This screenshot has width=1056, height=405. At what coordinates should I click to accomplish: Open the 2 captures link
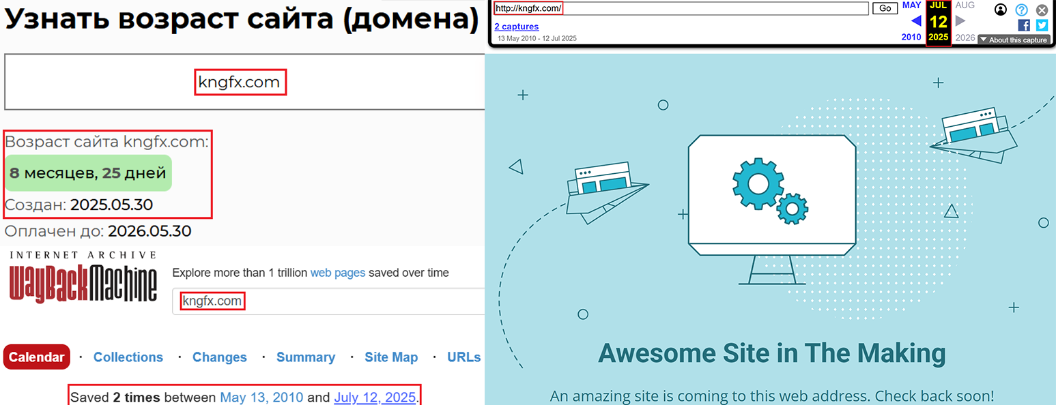coord(516,27)
